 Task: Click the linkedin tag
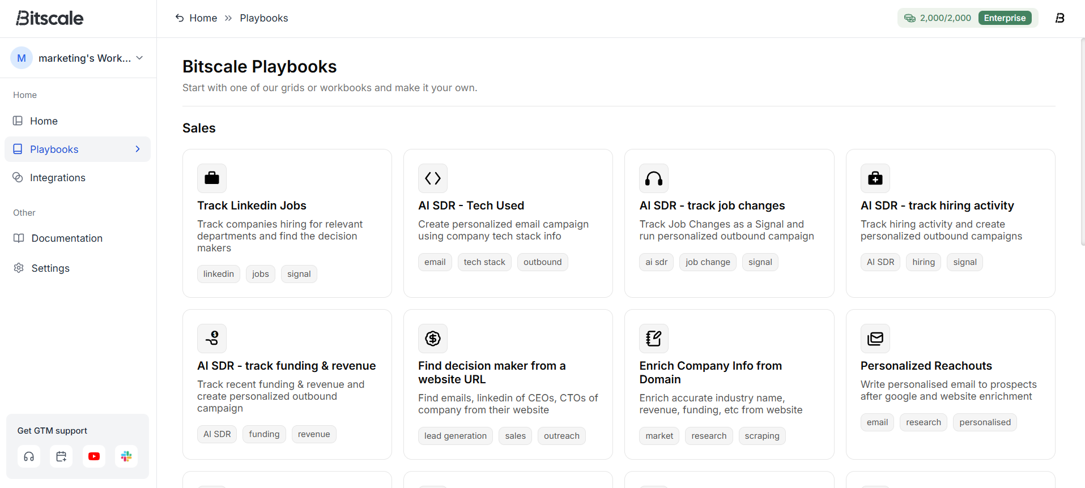tap(219, 274)
